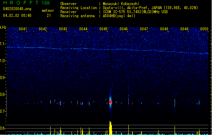Click the Ogata-vill. Akita-Pref. JAPAN location text
The image size is (212, 135).
(150, 8)
